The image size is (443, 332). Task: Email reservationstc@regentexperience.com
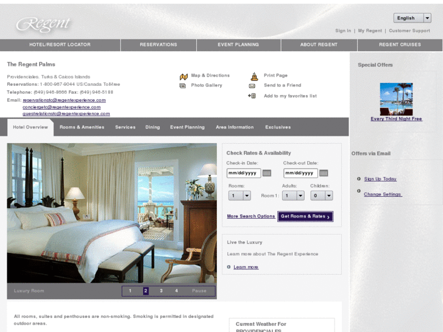(x=64, y=100)
